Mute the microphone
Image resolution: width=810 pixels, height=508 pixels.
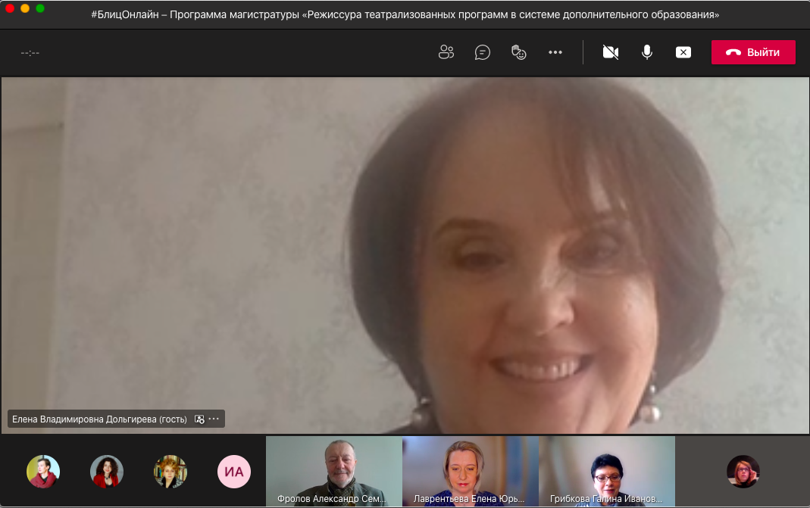pyautogui.click(x=647, y=52)
